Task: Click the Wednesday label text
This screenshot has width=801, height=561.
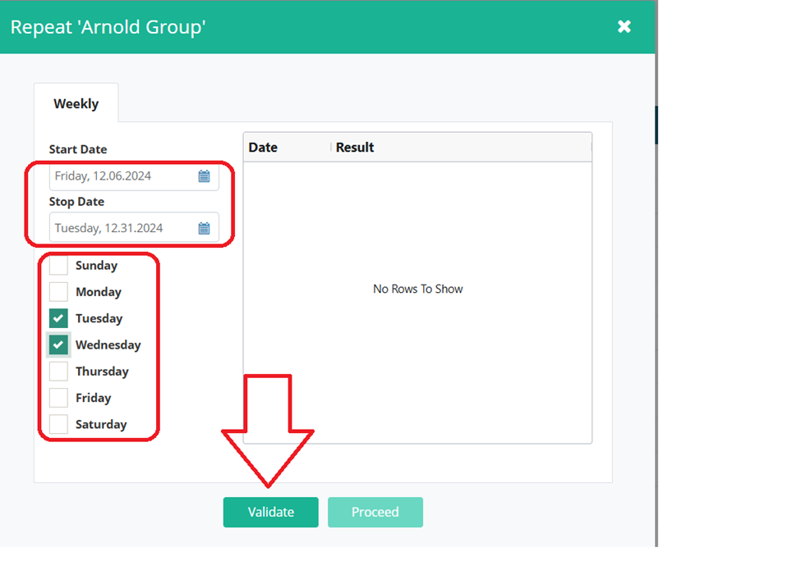Action: [108, 344]
